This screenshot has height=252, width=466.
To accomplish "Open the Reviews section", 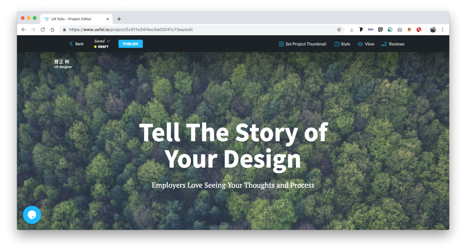I will tap(393, 44).
